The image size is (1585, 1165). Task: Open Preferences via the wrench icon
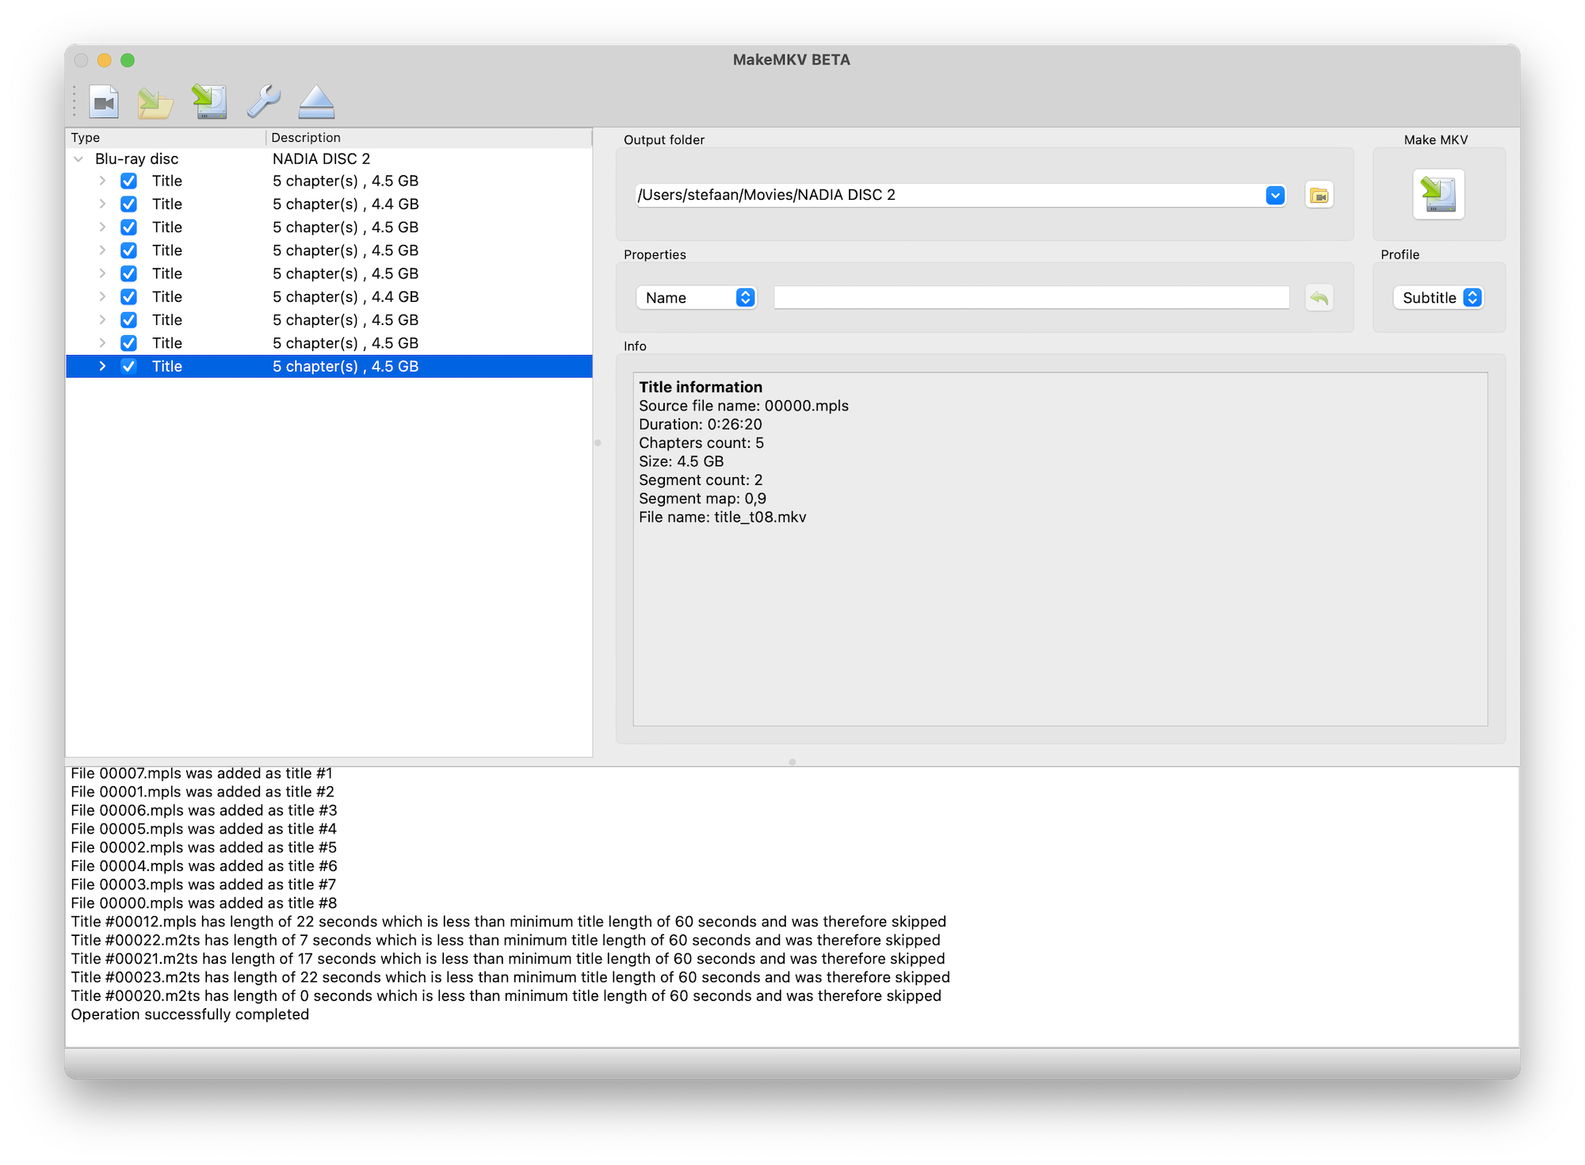(263, 102)
